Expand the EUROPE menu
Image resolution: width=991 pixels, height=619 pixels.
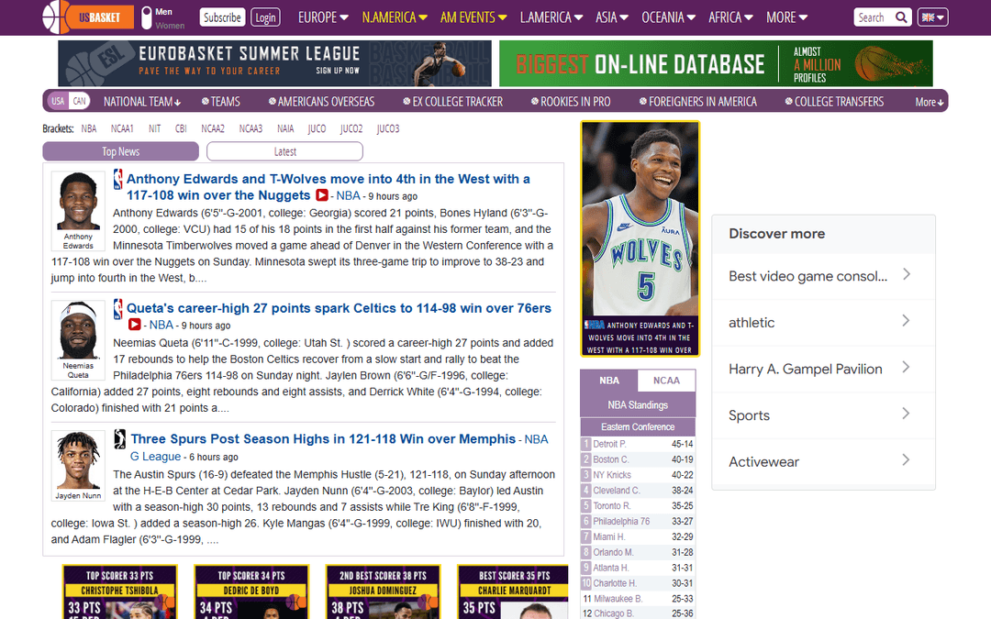323,17
